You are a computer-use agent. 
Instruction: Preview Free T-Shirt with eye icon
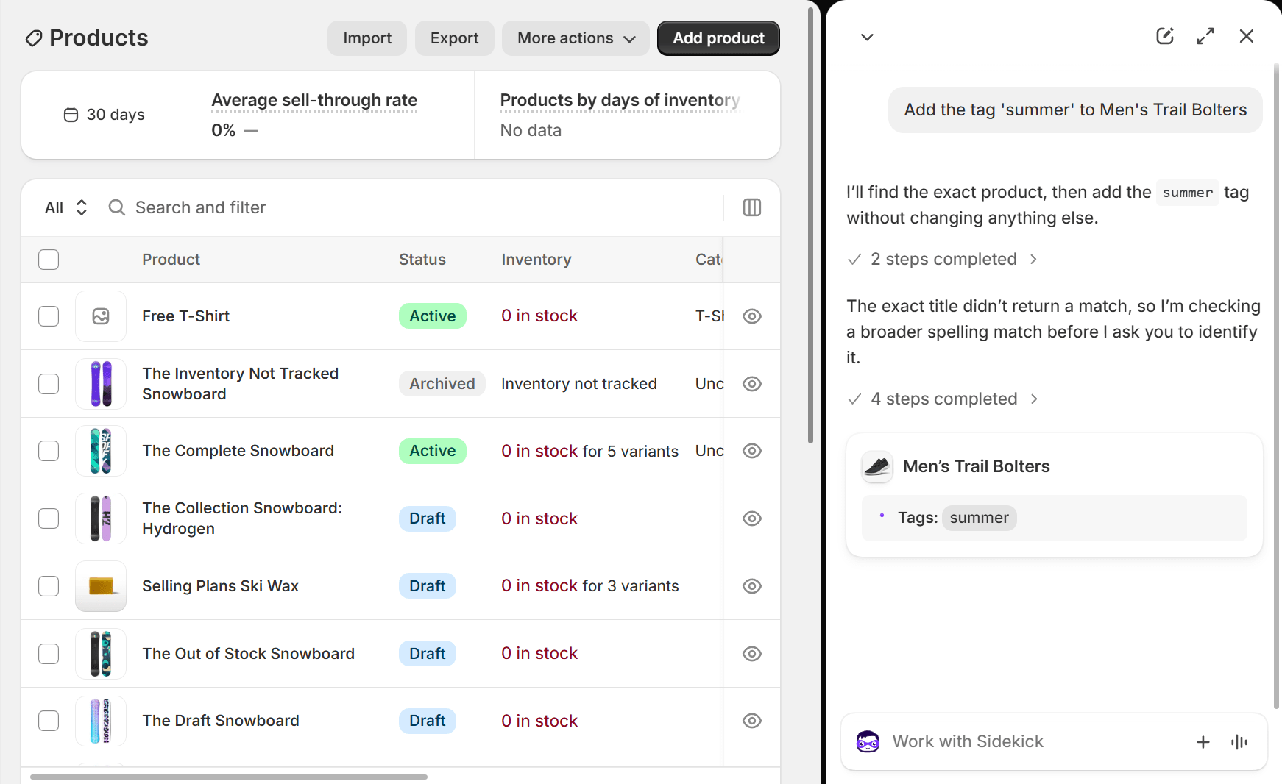point(751,316)
